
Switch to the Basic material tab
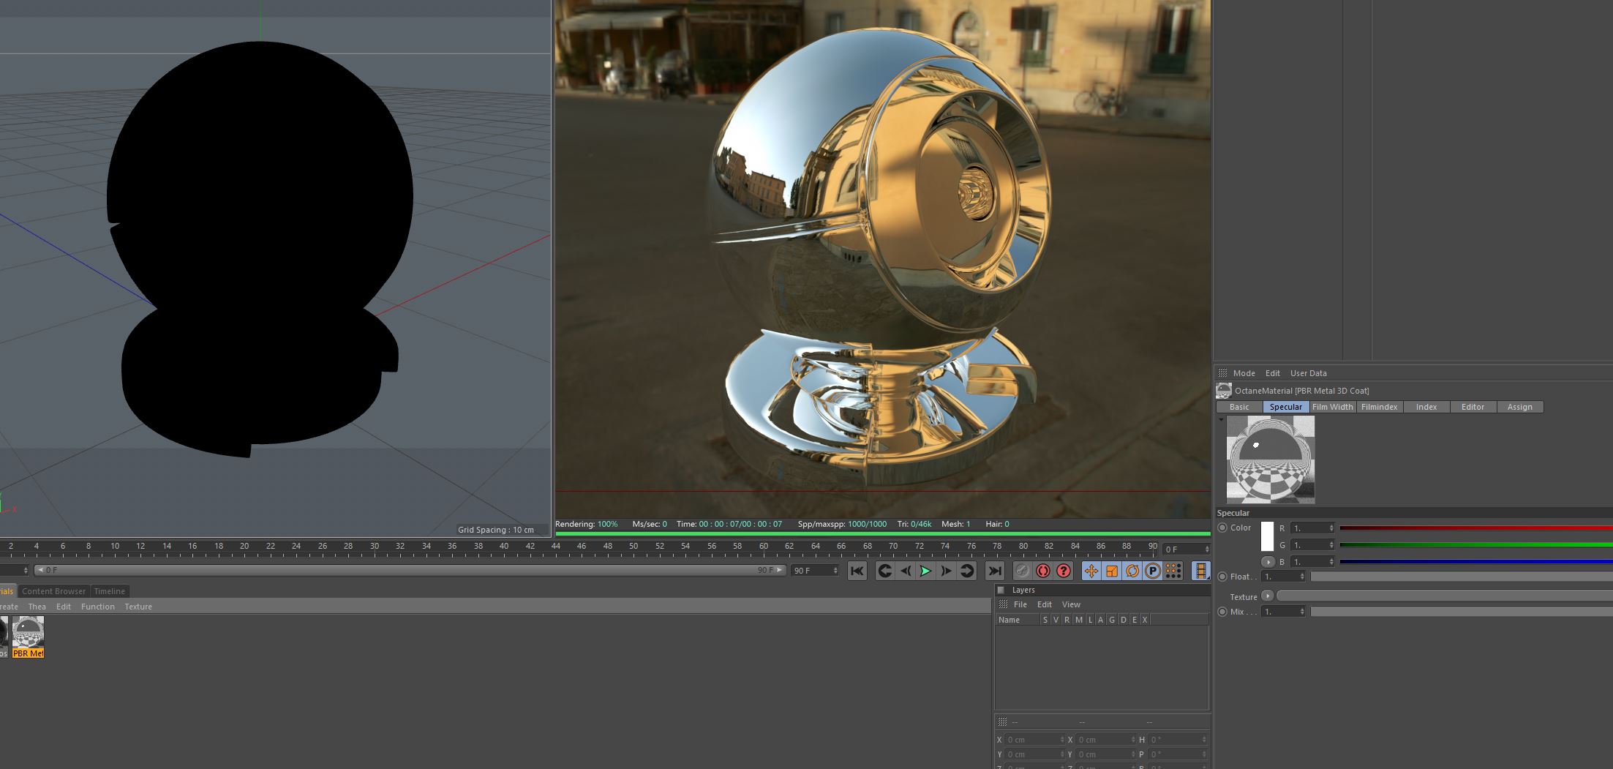pos(1239,407)
